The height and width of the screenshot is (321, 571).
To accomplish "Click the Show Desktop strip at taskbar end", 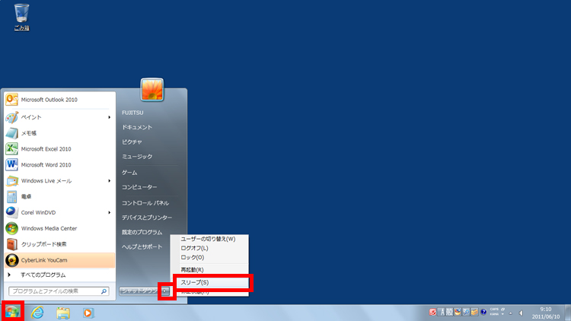I will point(568,313).
